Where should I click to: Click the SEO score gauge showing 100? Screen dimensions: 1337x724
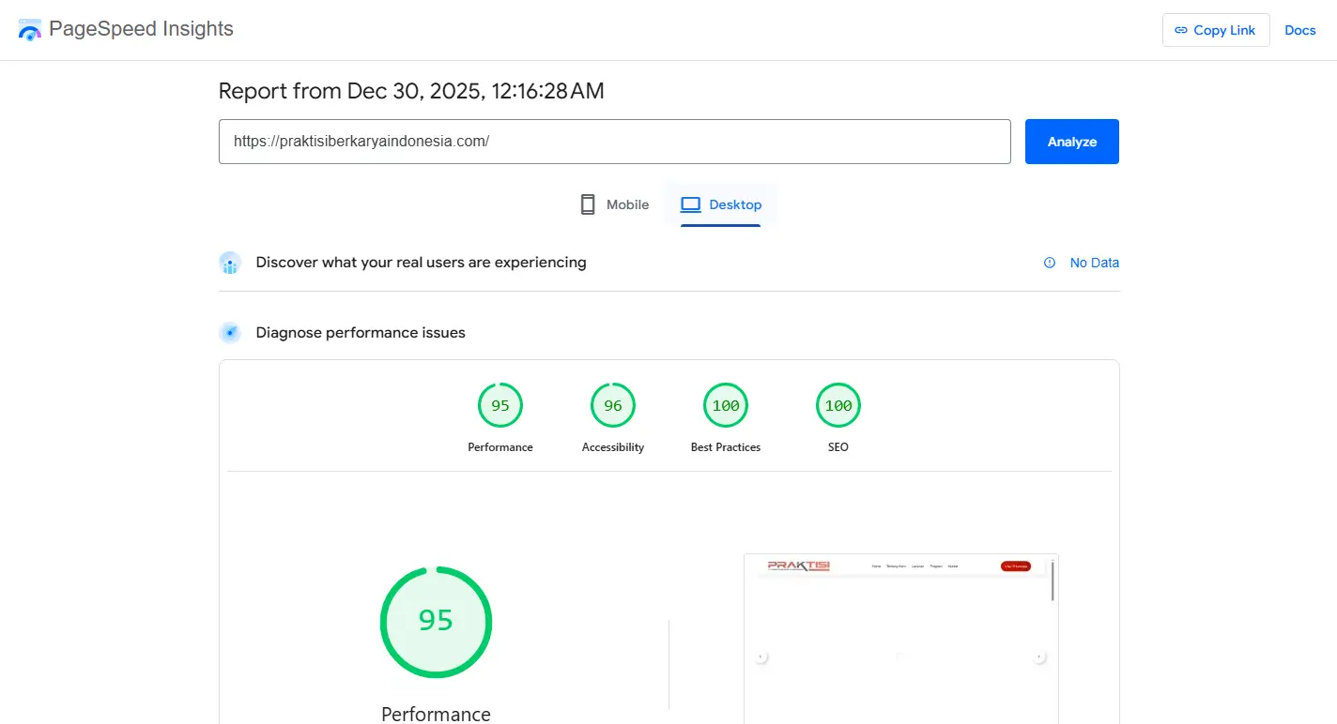[838, 405]
